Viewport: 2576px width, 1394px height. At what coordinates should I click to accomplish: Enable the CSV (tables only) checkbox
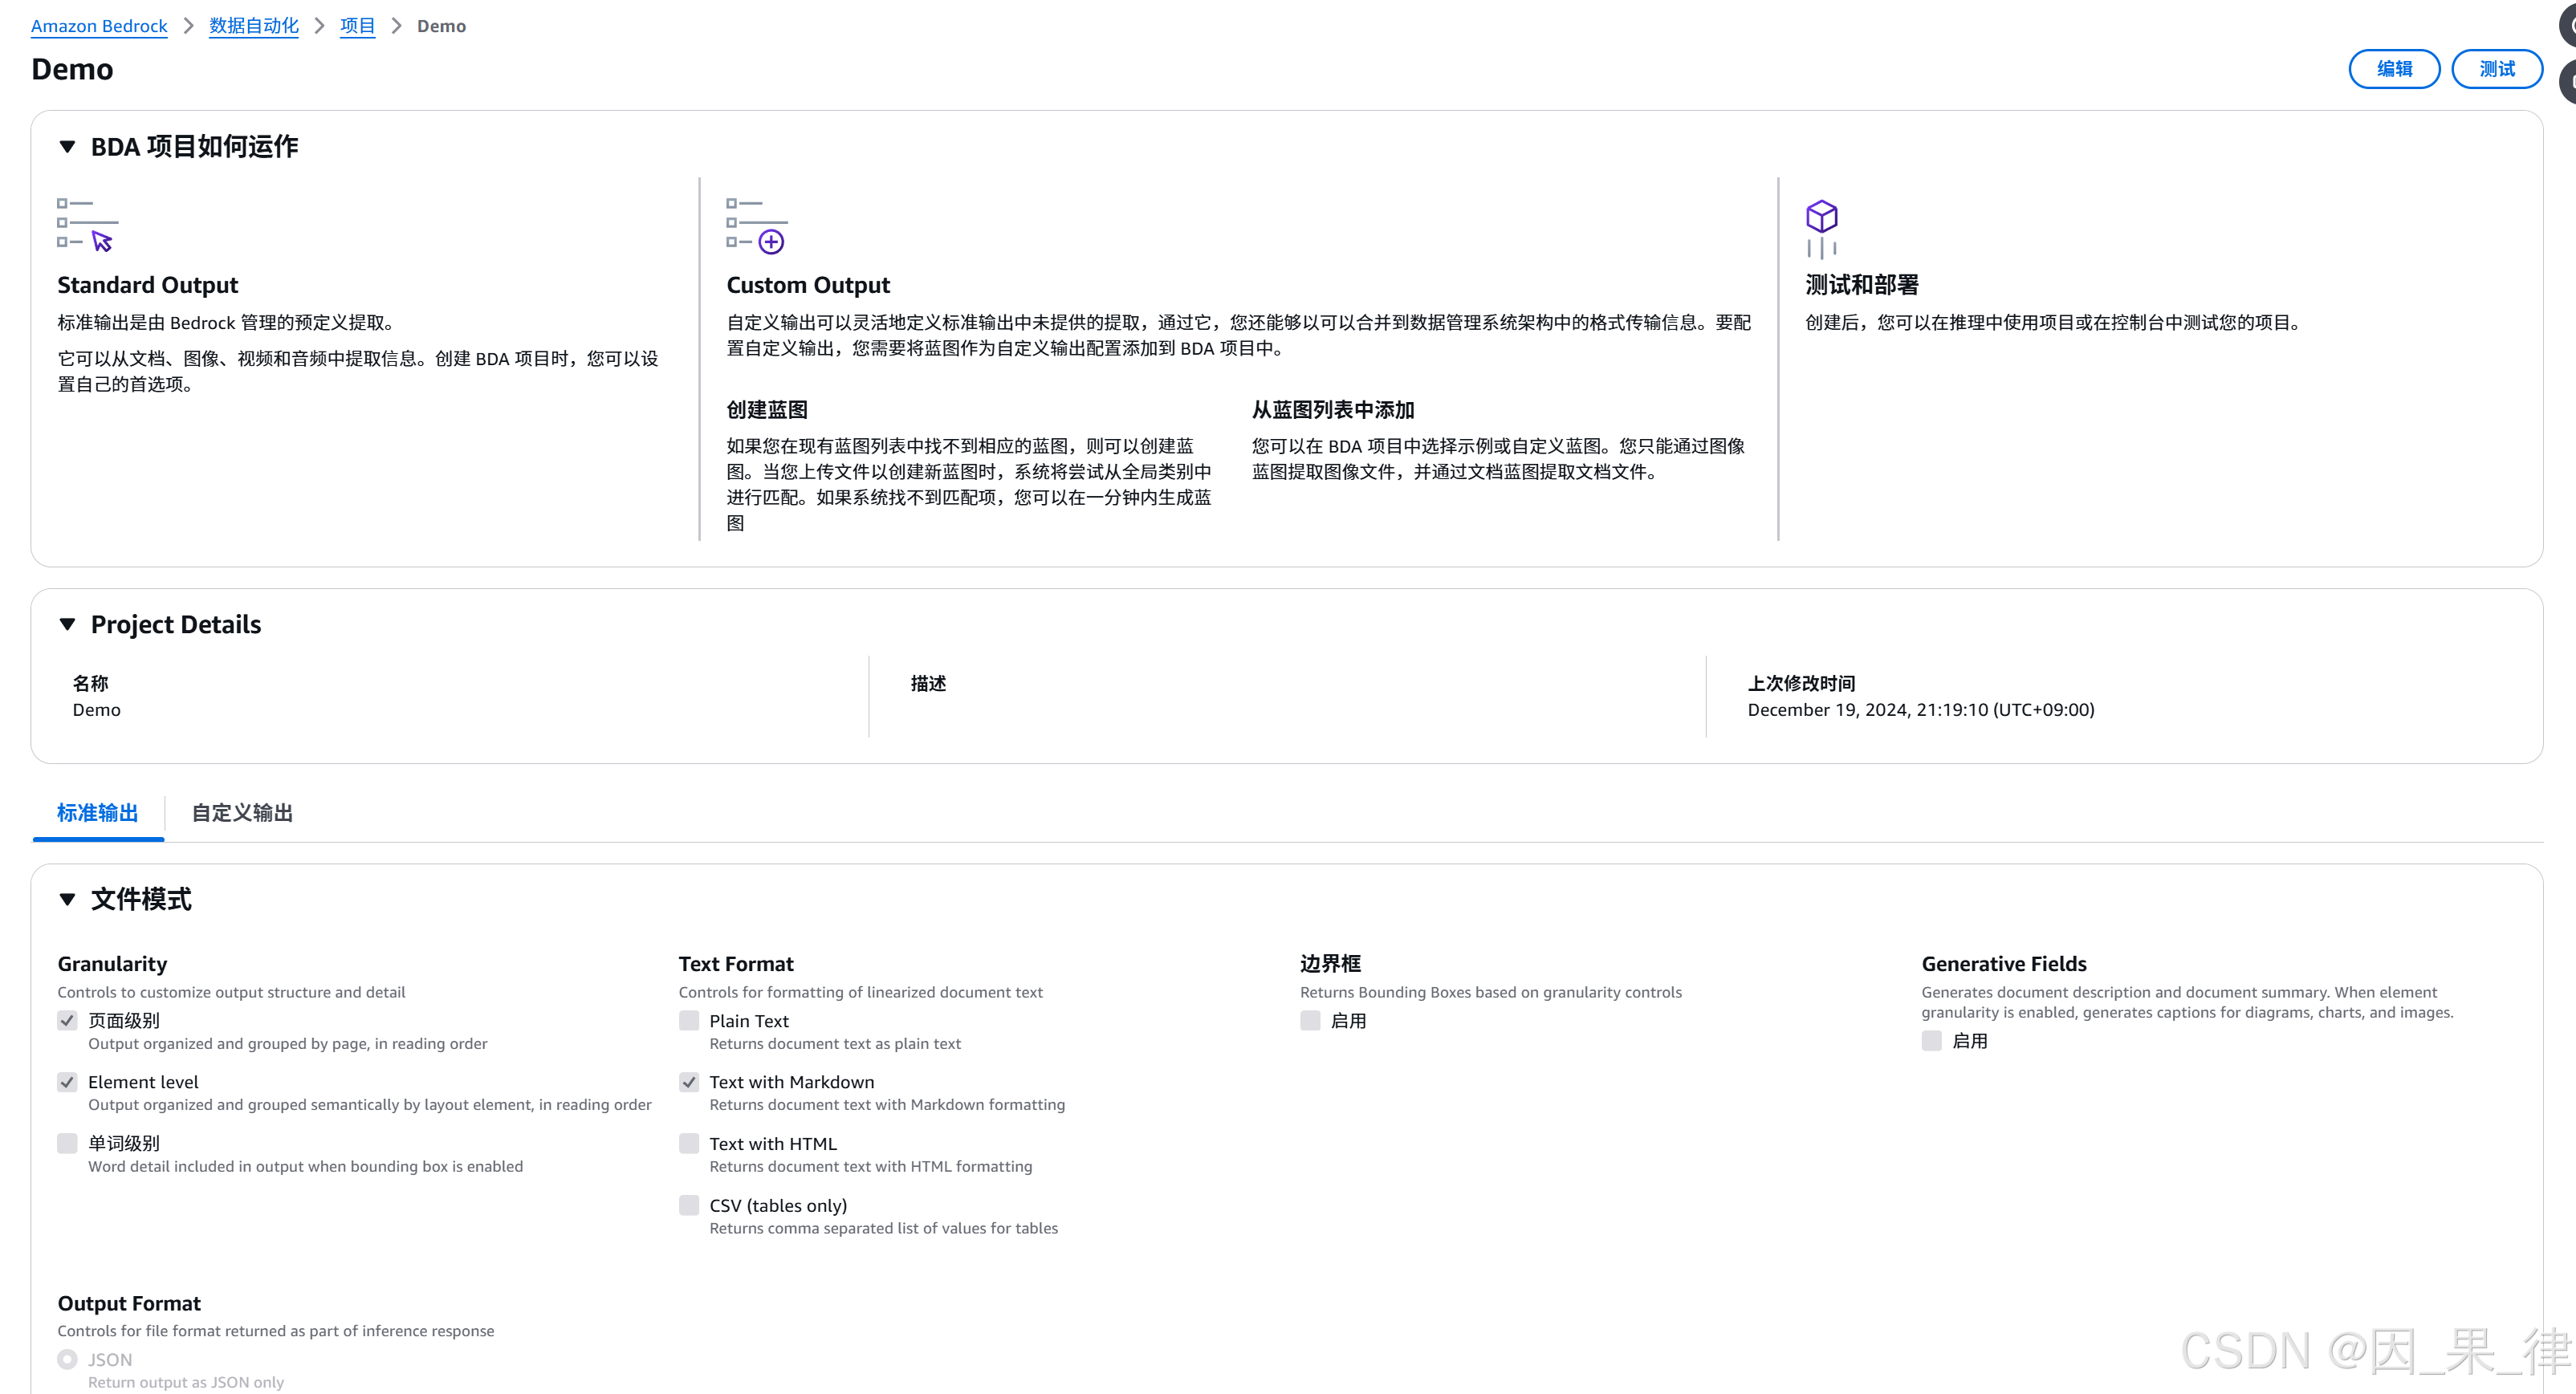click(689, 1205)
